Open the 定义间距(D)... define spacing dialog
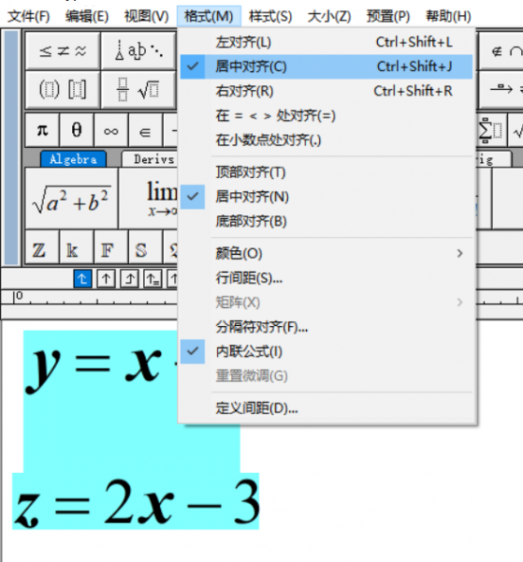This screenshot has width=523, height=562. click(x=327, y=408)
